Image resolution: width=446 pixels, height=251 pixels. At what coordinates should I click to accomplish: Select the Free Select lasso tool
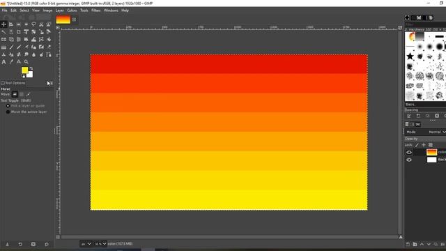[33, 24]
